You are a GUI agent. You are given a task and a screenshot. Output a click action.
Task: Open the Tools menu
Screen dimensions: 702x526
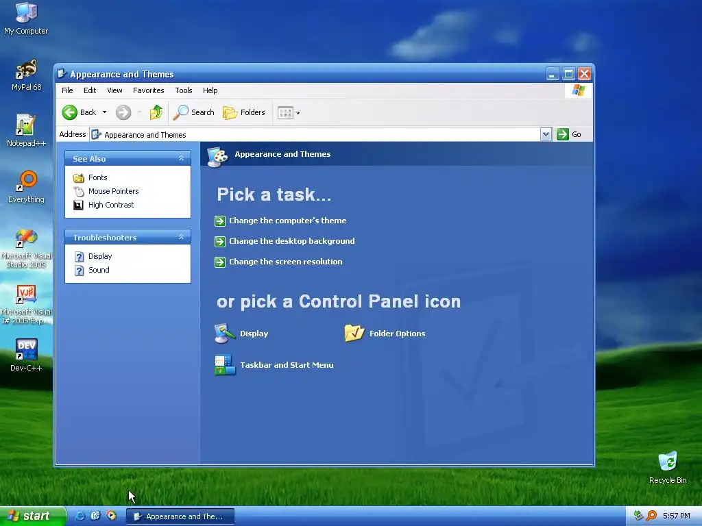click(184, 90)
